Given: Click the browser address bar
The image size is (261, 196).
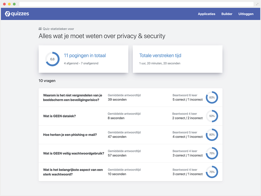Looking at the screenshot, I should point(136,4).
